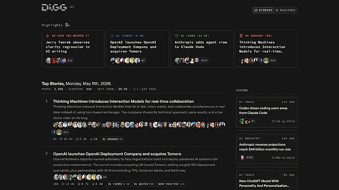Image resolution: width=339 pixels, height=190 pixels.
Task: Open the Digg logo home link
Action: tap(54, 7)
